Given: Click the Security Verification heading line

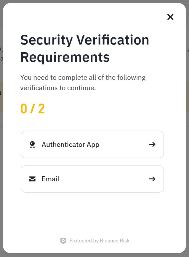Looking at the screenshot, I should click(x=84, y=40).
